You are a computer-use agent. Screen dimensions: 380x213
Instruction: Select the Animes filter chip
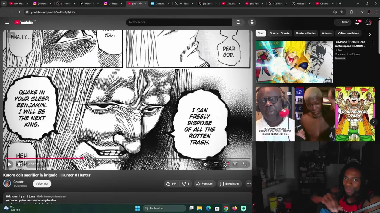coord(327,33)
